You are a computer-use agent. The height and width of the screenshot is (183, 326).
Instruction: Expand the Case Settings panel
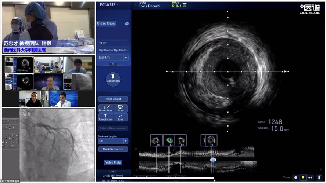113,172
